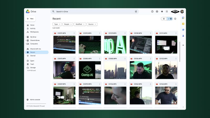Image resolution: width=210 pixels, height=118 pixels.
Task: Click the organization logo badge
Action: [x=175, y=12]
